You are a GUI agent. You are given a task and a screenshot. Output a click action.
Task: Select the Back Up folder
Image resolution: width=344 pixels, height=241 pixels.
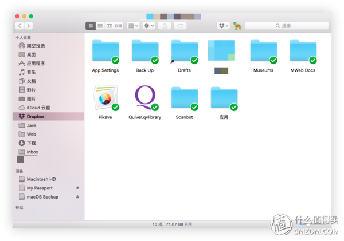(145, 51)
